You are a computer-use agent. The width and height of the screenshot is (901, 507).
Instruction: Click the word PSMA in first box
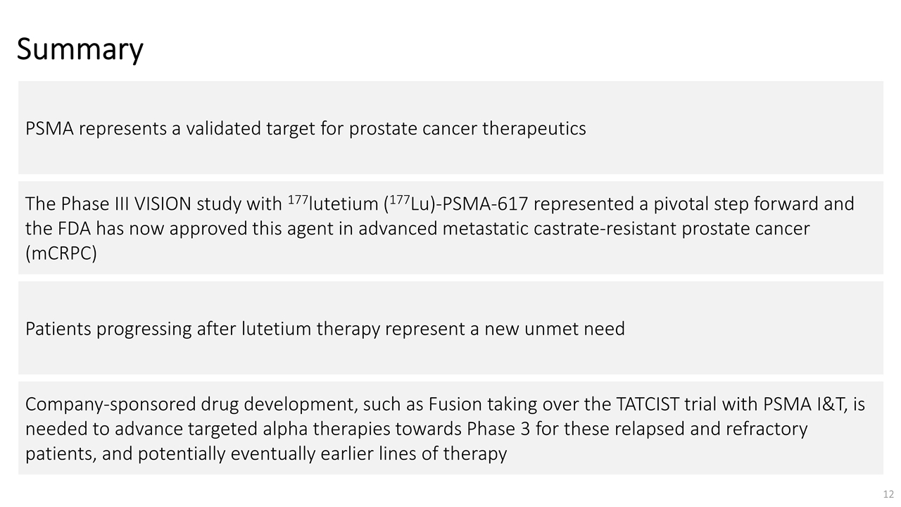(50, 129)
